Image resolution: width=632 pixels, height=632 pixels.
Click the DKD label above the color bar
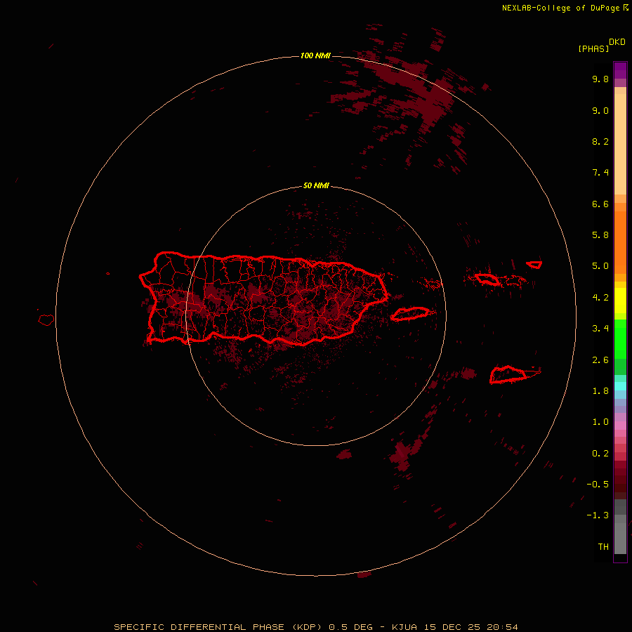pyautogui.click(x=617, y=42)
